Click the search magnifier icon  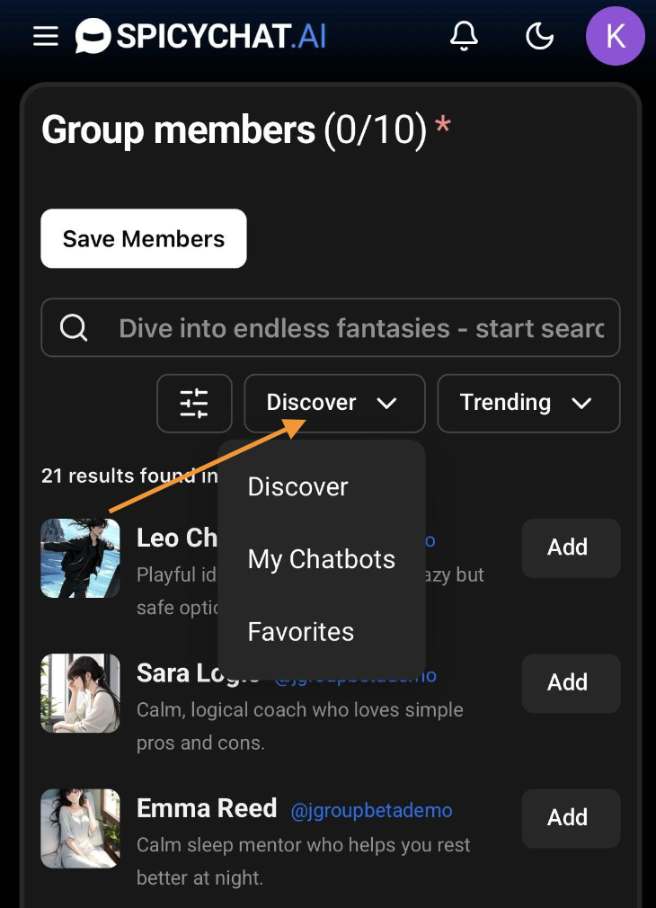74,328
